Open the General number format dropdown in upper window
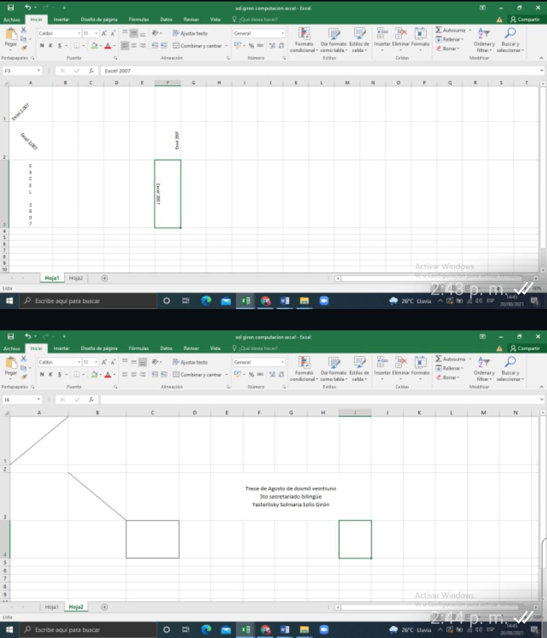Screen dimensions: 547x638 [282, 33]
